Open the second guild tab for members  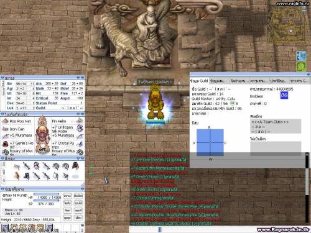pos(219,81)
